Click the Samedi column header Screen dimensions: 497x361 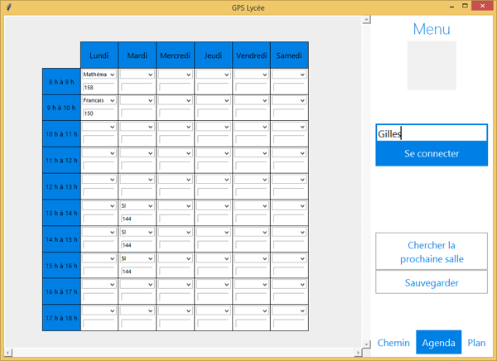point(289,55)
